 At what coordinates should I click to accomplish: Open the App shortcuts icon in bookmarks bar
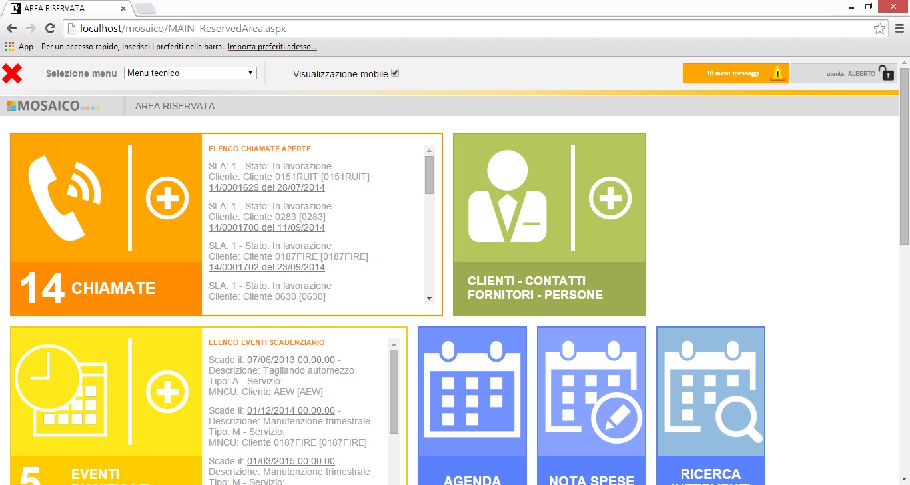point(9,47)
